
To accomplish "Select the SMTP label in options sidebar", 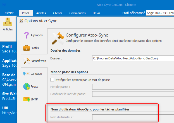I will [34, 99].
